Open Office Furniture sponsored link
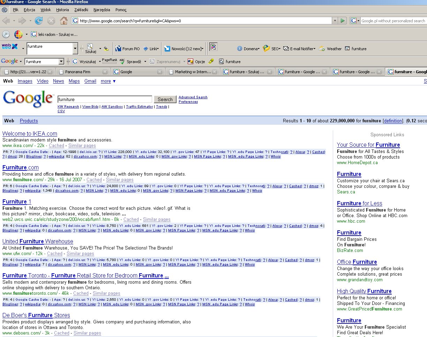 point(357,262)
